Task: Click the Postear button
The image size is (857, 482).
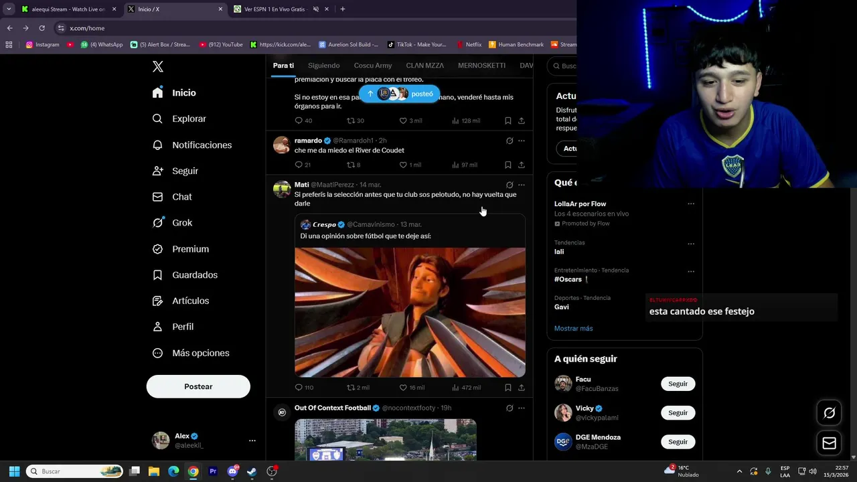Action: point(198,386)
